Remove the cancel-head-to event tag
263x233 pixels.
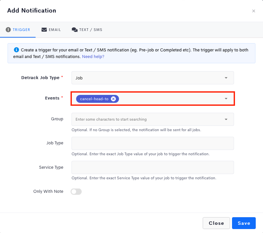point(113,99)
